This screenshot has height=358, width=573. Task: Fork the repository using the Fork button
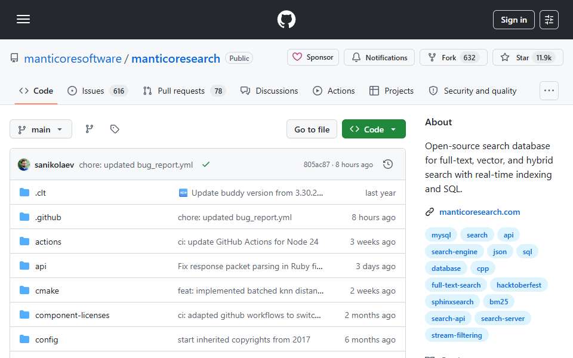(453, 57)
